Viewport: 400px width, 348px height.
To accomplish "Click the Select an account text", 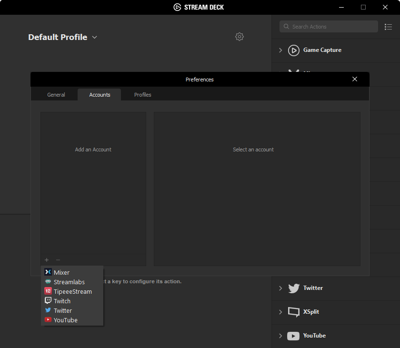I will coord(253,149).
